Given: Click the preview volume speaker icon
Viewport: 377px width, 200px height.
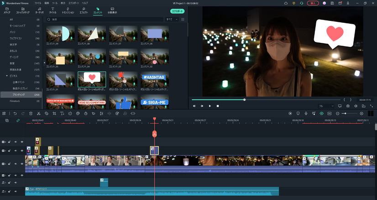Looking at the screenshot, I should tap(356, 106).
